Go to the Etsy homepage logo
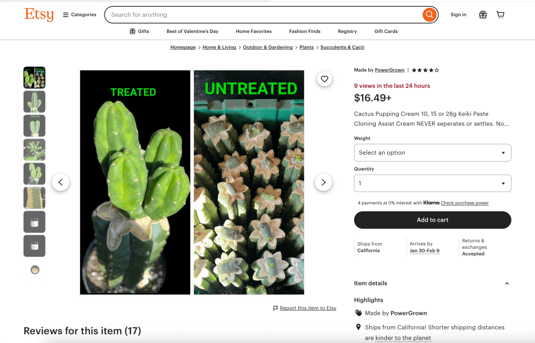This screenshot has height=343, width=535. coord(39,15)
